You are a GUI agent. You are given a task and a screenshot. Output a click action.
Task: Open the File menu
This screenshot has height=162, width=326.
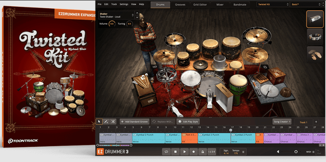pos(100,4)
